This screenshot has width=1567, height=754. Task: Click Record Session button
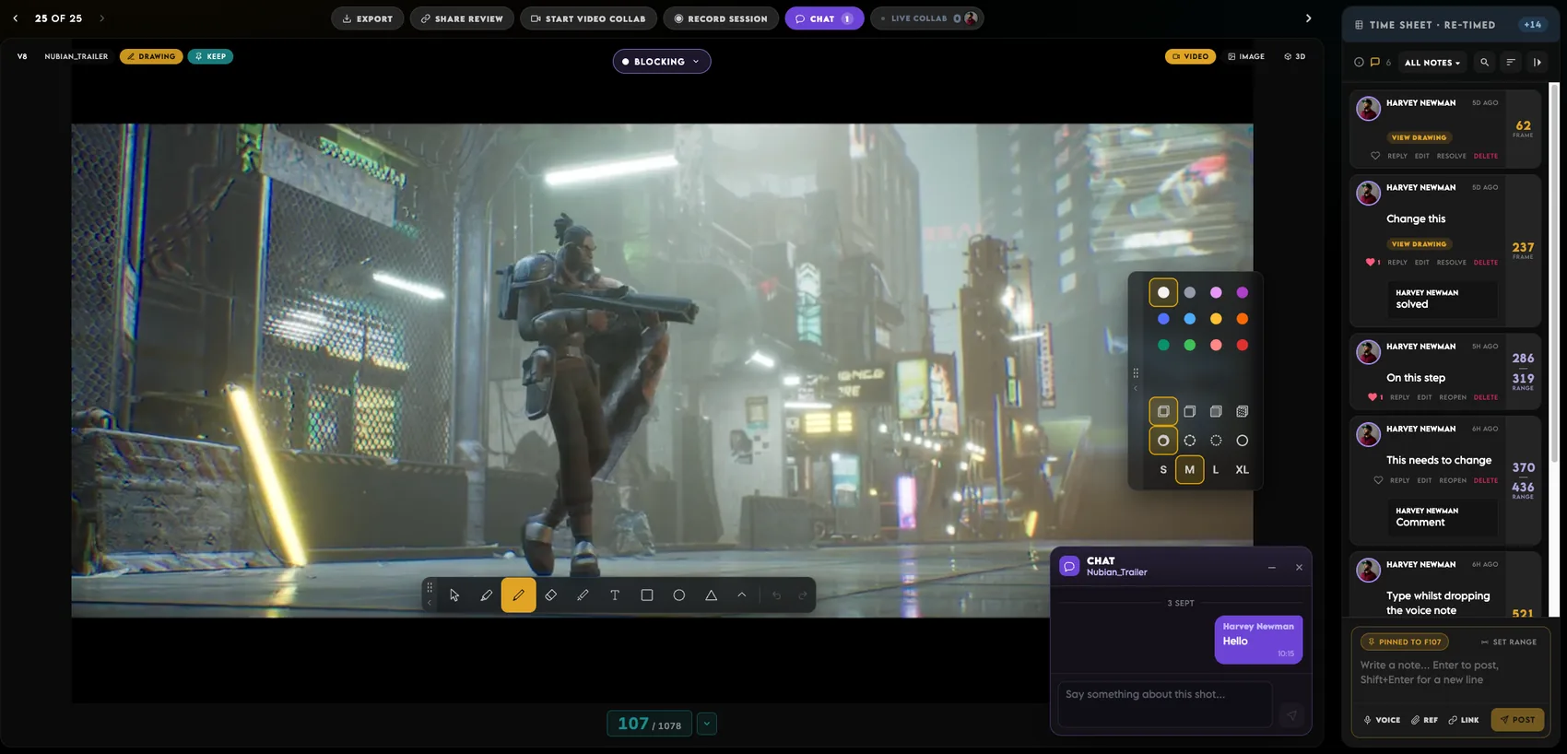(x=721, y=18)
